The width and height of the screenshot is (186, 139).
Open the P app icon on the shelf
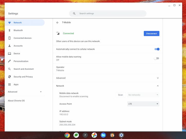click(x=85, y=135)
